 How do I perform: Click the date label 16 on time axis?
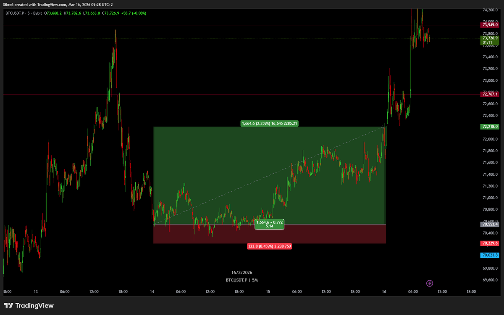pos(384,292)
